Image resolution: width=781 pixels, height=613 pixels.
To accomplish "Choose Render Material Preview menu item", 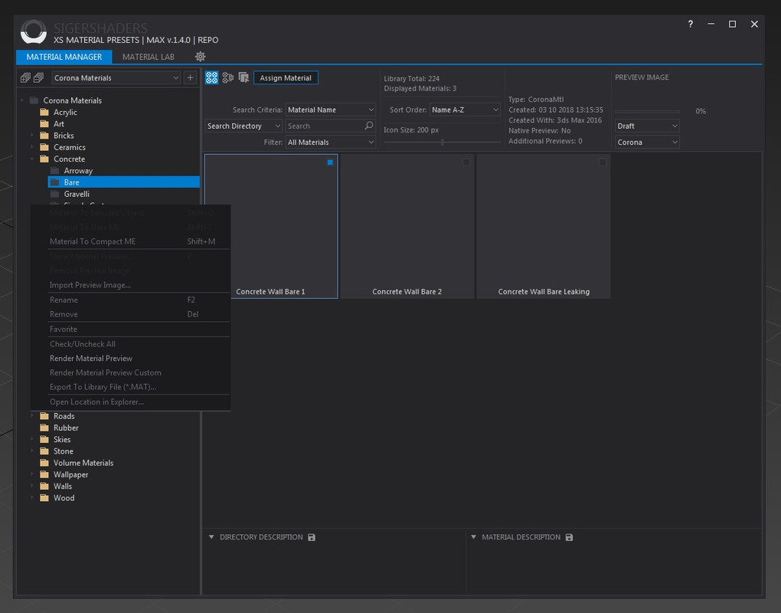I will (130, 359).
